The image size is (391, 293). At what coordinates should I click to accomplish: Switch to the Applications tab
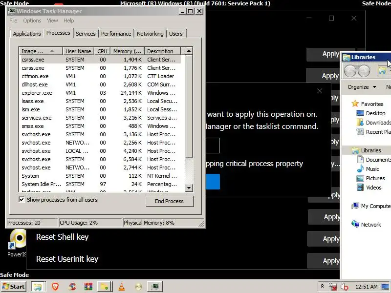coord(27,34)
